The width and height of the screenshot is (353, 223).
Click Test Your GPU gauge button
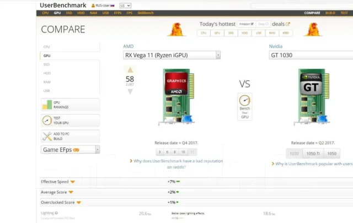(x=70, y=121)
